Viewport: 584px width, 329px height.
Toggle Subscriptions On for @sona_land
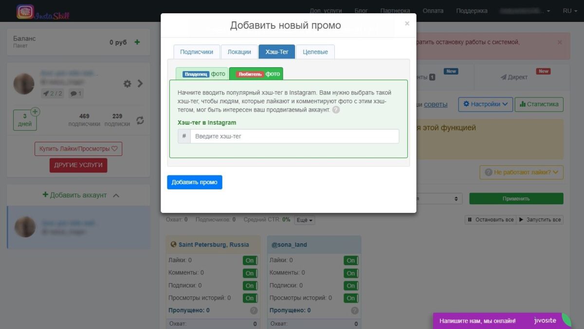351,286
